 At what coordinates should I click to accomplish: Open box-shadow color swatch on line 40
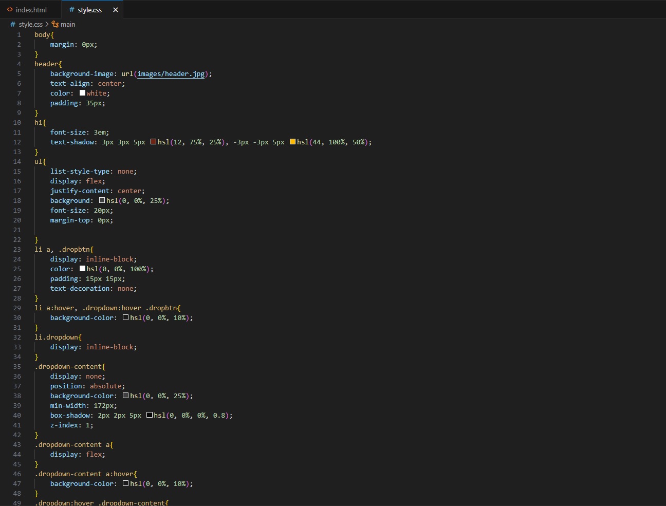tap(149, 415)
